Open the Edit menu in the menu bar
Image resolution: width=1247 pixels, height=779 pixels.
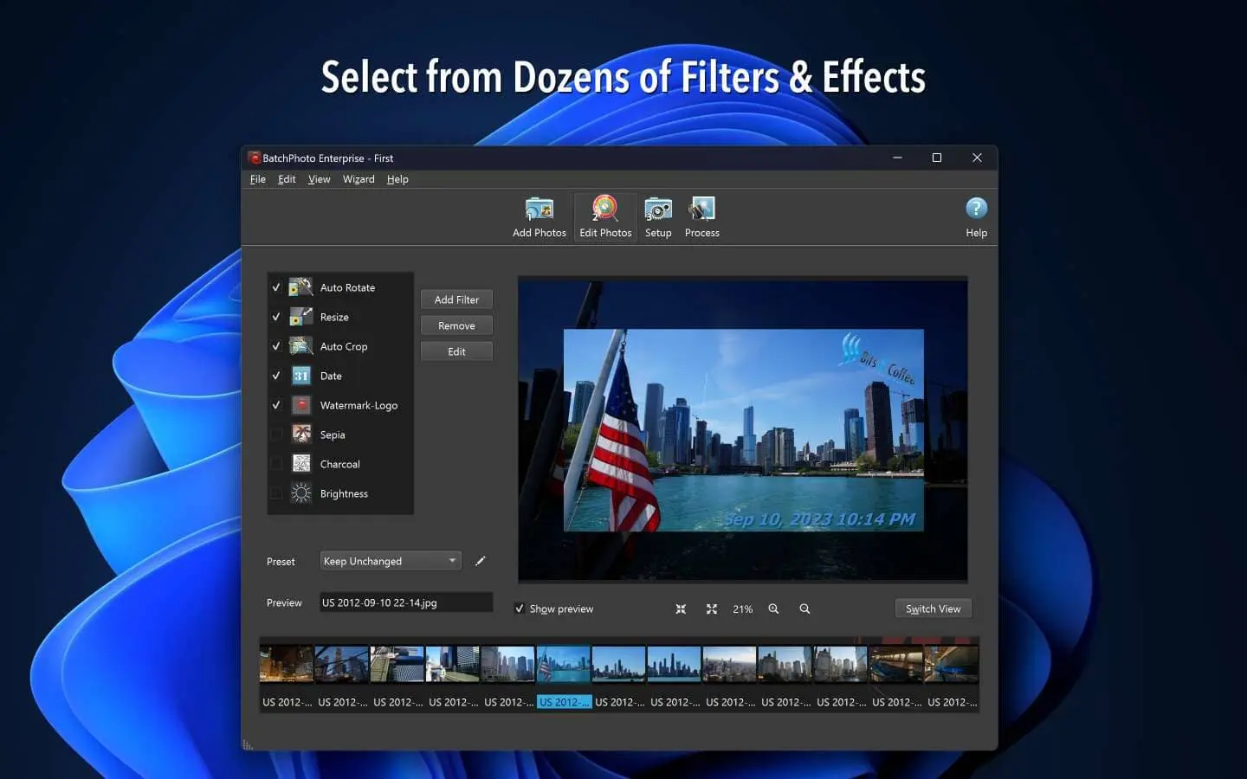coord(287,179)
